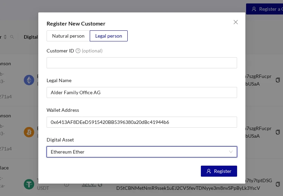Viewport: 283px width, 196px height.
Task: Close the Register New Customer dialog
Action: pyautogui.click(x=235, y=22)
